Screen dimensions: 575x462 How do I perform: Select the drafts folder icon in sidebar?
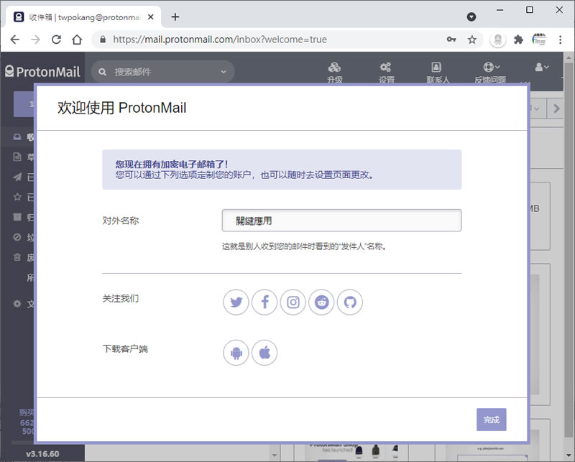coord(17,157)
